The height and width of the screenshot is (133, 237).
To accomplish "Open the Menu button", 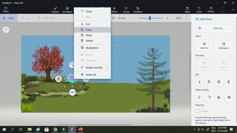I will coord(6,10).
